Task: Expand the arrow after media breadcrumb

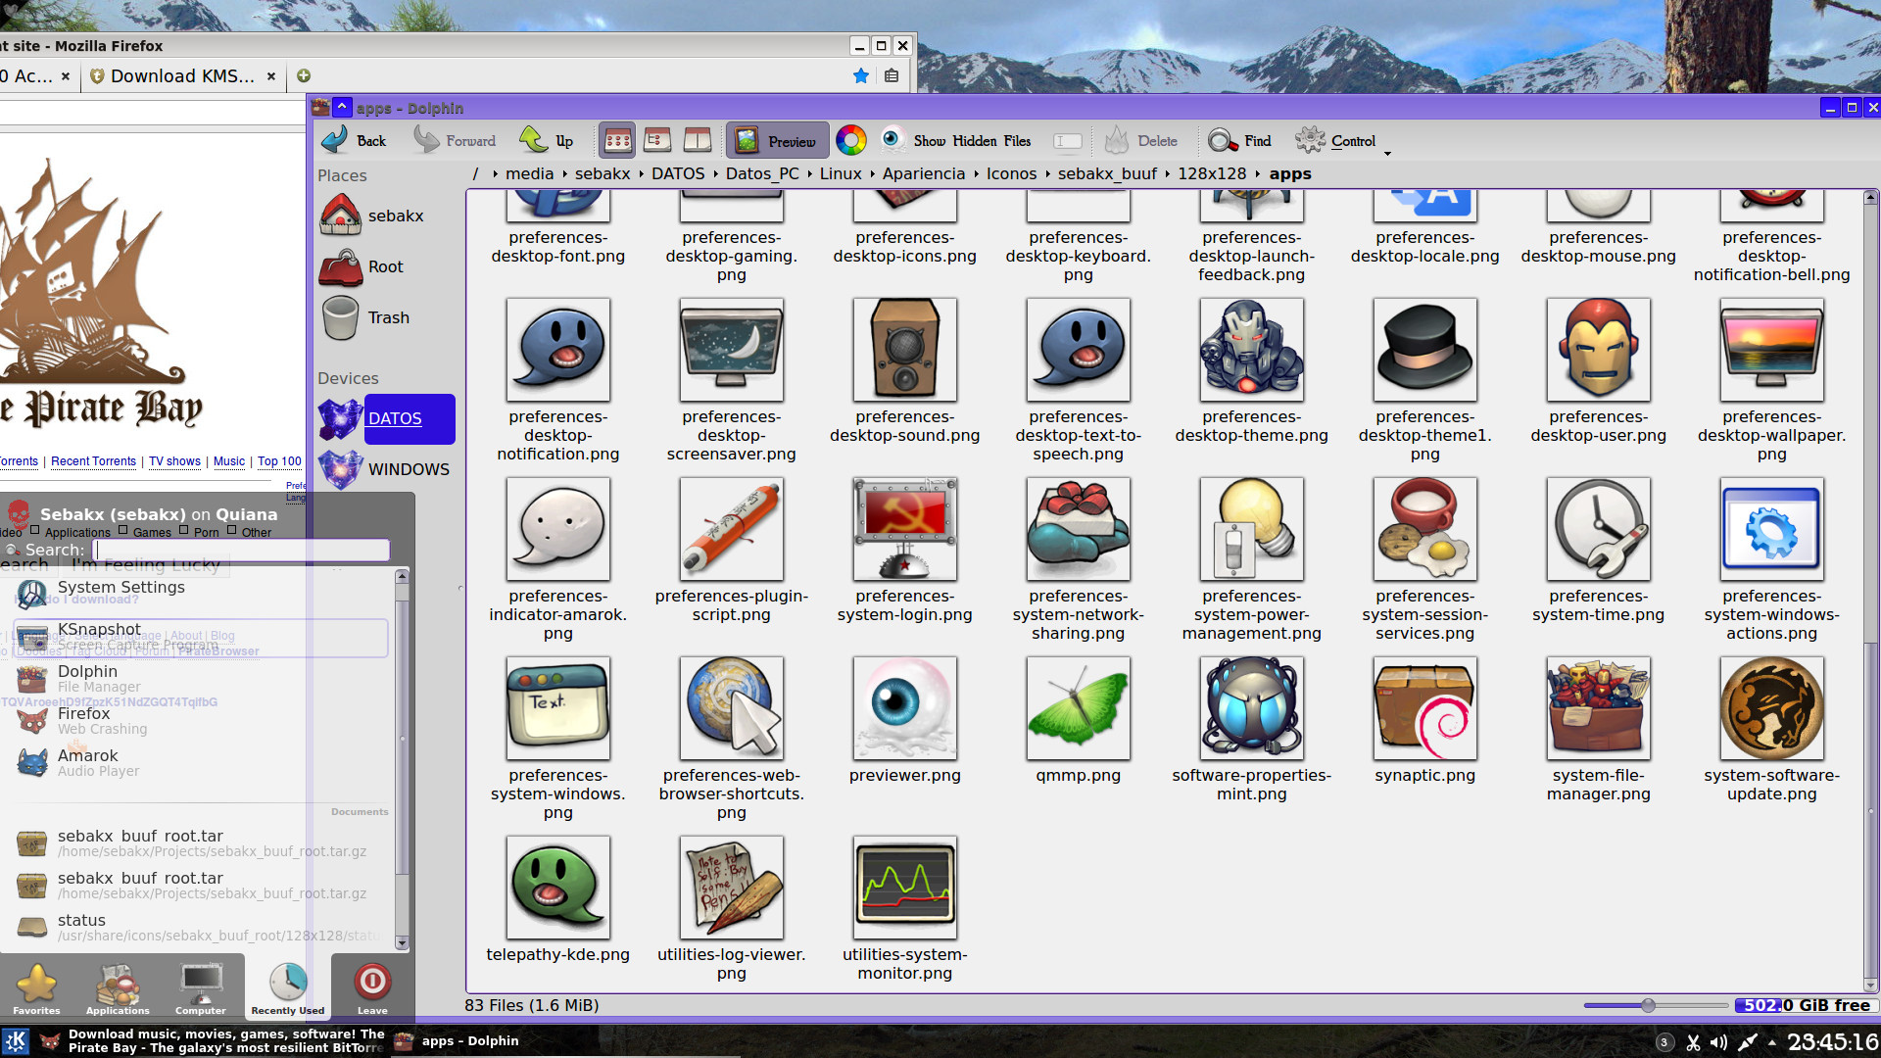Action: (565, 174)
